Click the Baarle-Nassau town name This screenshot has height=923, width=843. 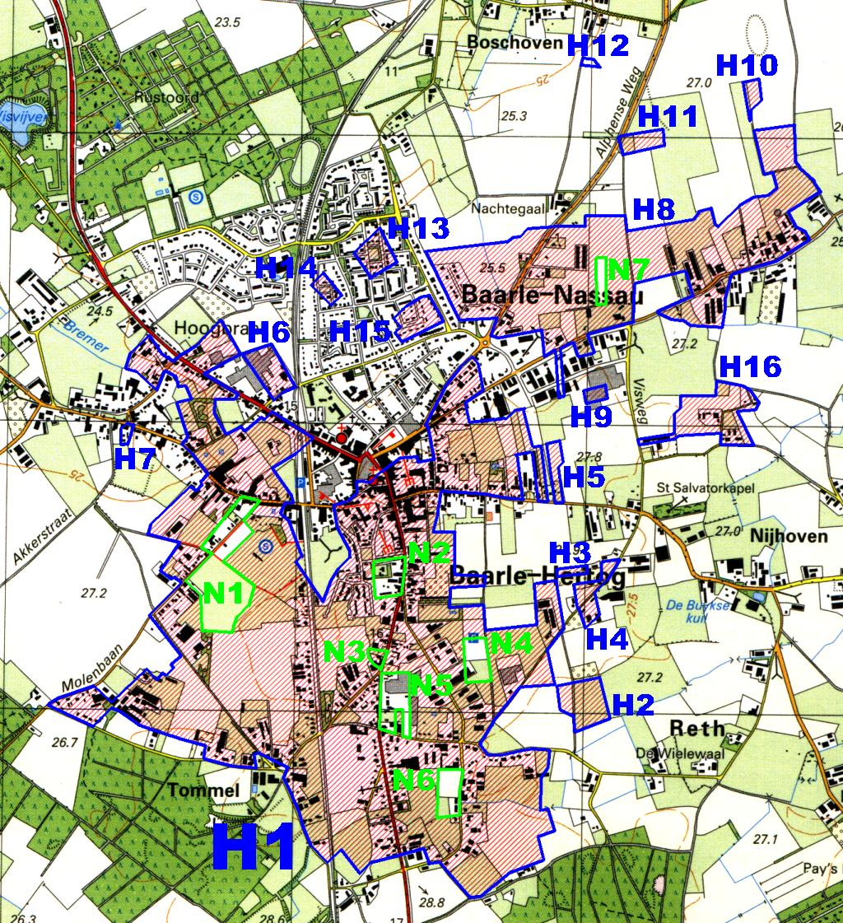tap(552, 294)
